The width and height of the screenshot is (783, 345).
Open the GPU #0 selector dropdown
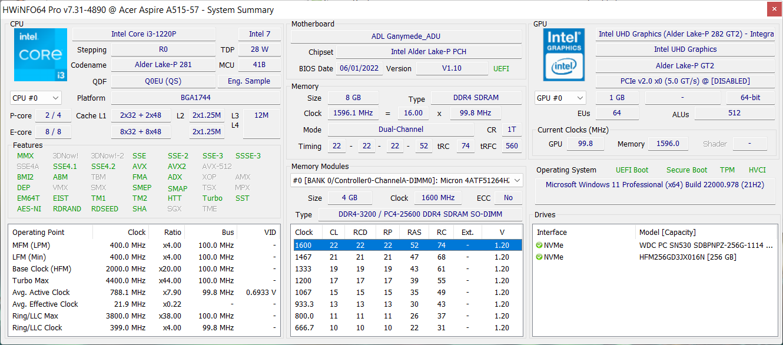(x=560, y=98)
